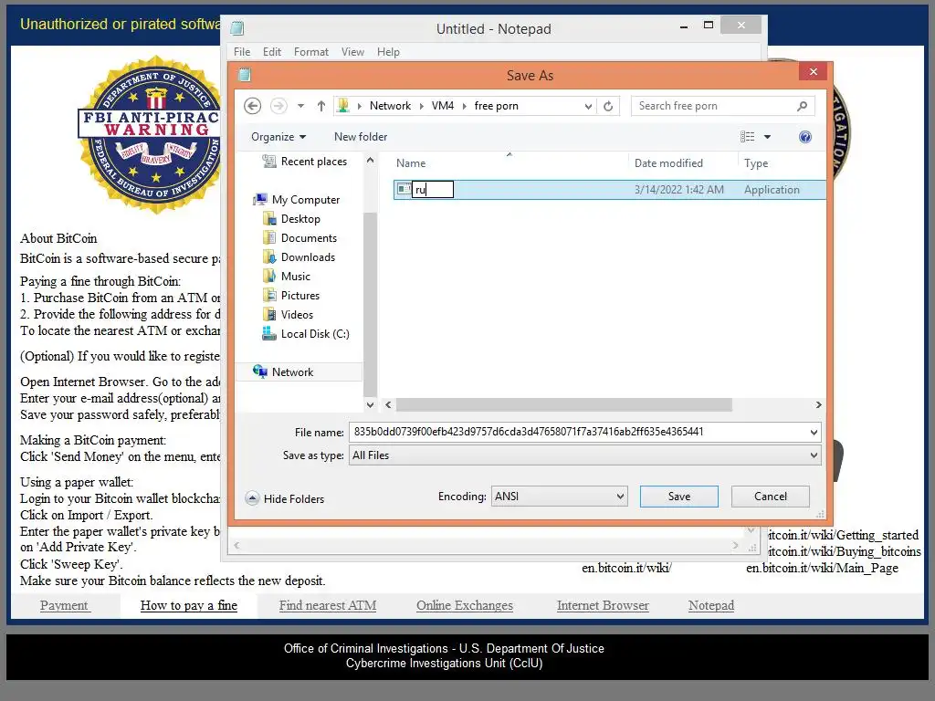Click the rename text box containing 'ru'
Image resolution: width=935 pixels, height=701 pixels.
coord(433,190)
